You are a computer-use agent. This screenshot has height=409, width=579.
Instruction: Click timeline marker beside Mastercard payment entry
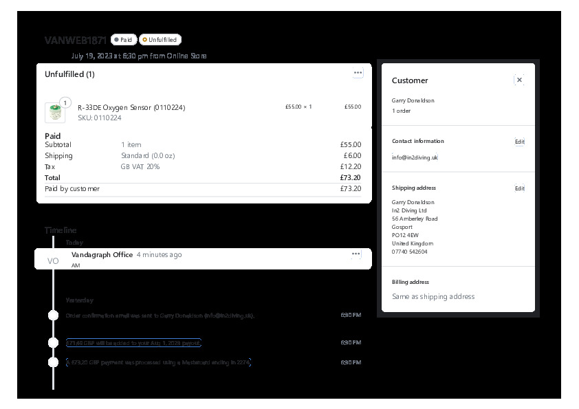(53, 362)
